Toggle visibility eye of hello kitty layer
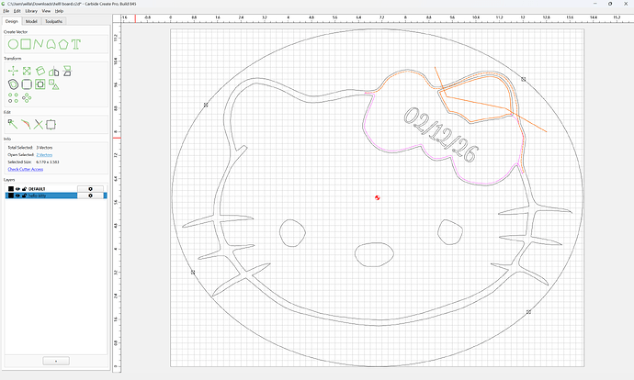The width and height of the screenshot is (634, 380). pos(17,196)
